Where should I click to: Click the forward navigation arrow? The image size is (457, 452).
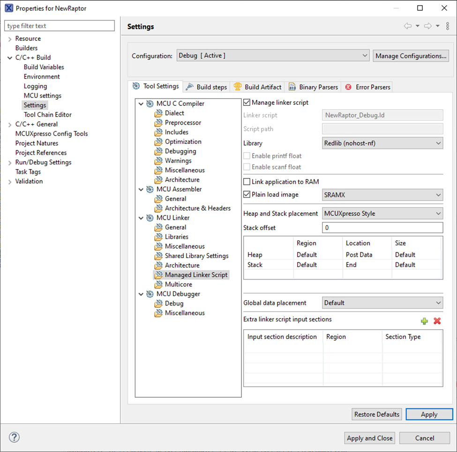point(427,26)
